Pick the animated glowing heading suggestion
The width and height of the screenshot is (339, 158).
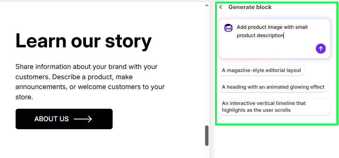point(273,87)
